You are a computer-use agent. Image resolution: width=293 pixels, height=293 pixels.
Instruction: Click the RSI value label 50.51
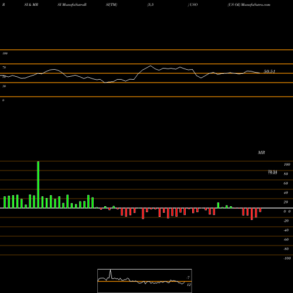[x=270, y=71]
